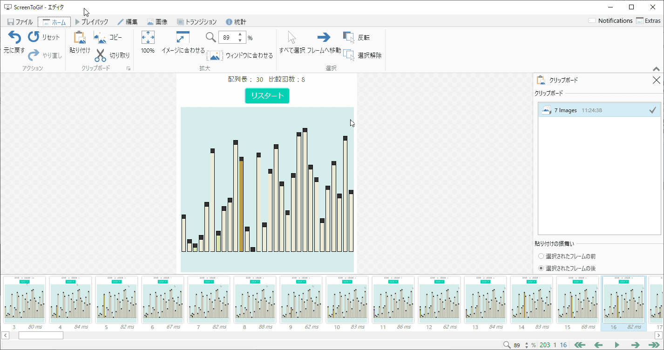Click the zoom magnifier in the ribbon

(x=211, y=37)
